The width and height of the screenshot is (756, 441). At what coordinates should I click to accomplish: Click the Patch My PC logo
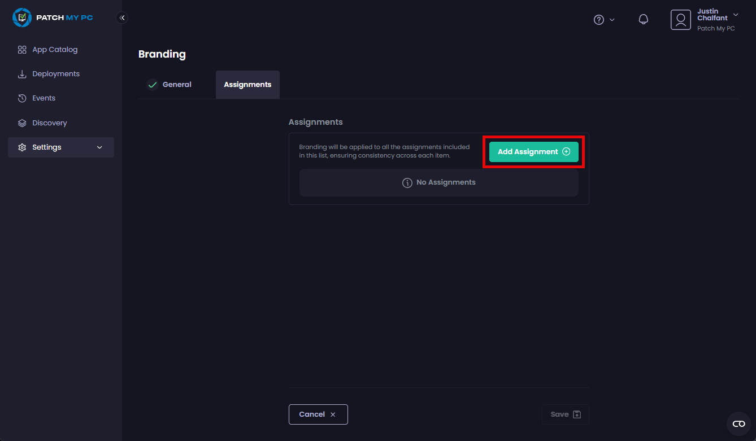point(53,18)
